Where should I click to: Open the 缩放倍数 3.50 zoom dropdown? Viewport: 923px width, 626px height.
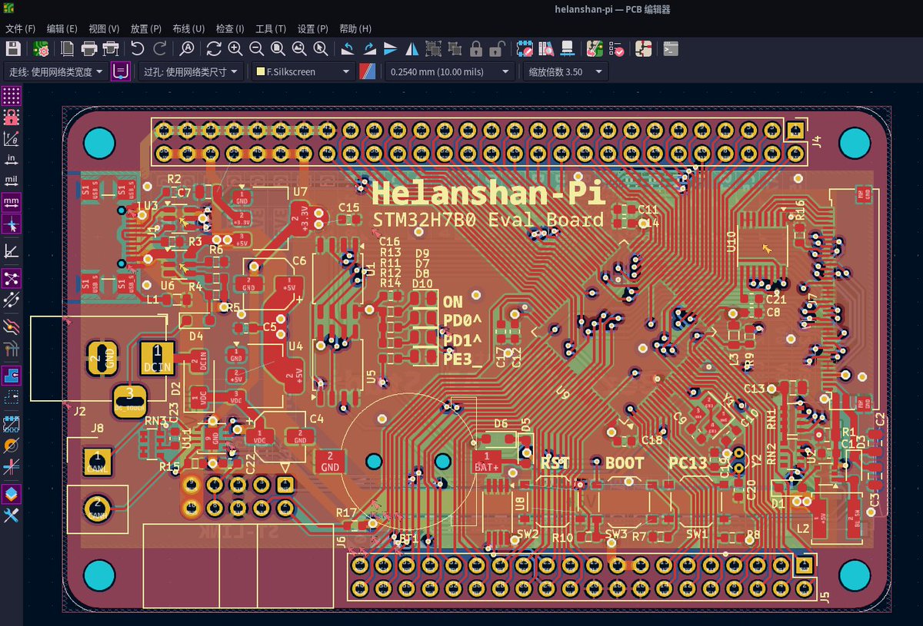(565, 72)
